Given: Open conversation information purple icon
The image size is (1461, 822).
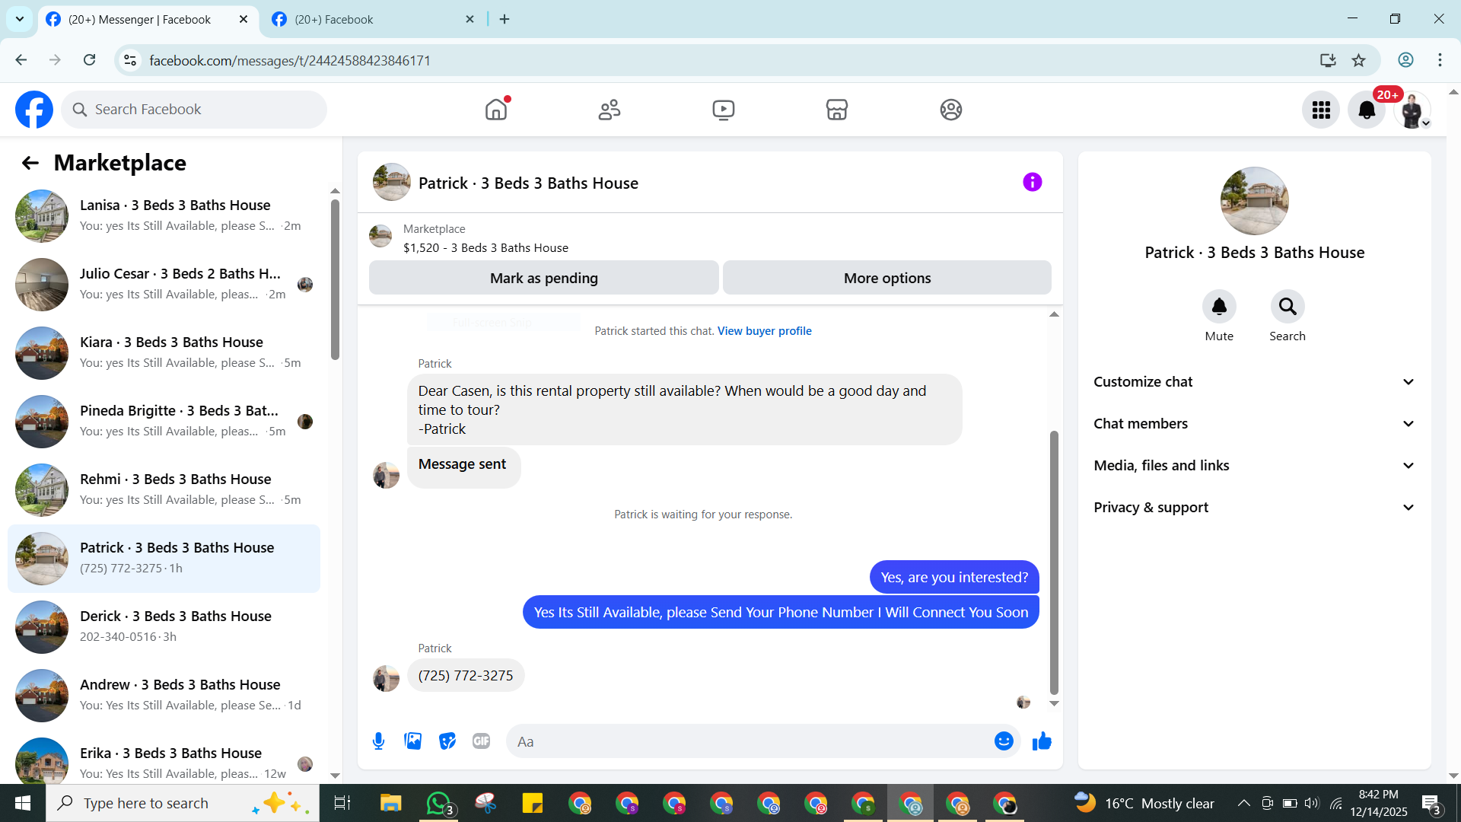Looking at the screenshot, I should tap(1032, 182).
